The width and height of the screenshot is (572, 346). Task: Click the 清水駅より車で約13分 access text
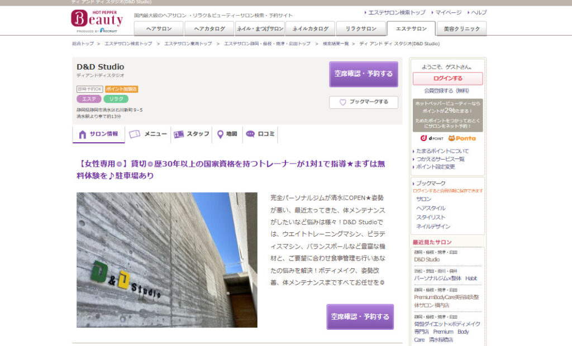(x=98, y=116)
